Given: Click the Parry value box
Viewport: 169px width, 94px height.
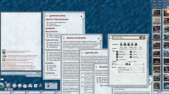Looking at the screenshot, I should click(x=125, y=49).
